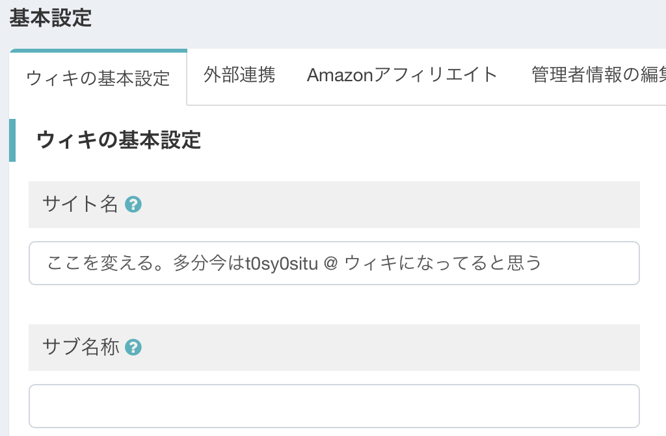
Task: Click into the empty サブ名称 field
Action: pyautogui.click(x=334, y=406)
